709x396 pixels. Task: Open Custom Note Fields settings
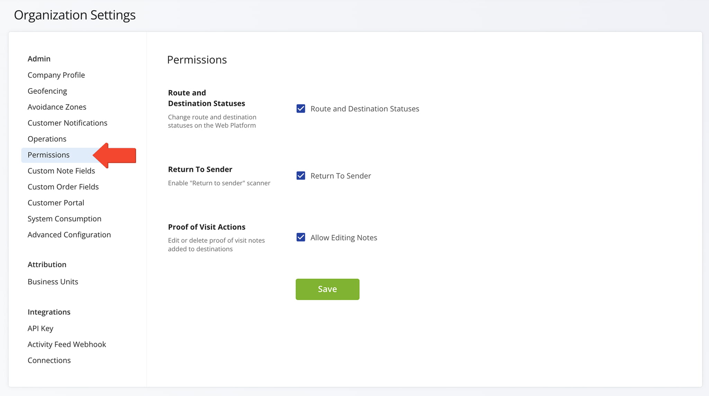[x=61, y=171]
